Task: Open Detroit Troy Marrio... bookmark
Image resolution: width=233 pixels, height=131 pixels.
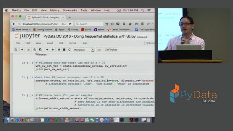Action: click(x=120, y=29)
